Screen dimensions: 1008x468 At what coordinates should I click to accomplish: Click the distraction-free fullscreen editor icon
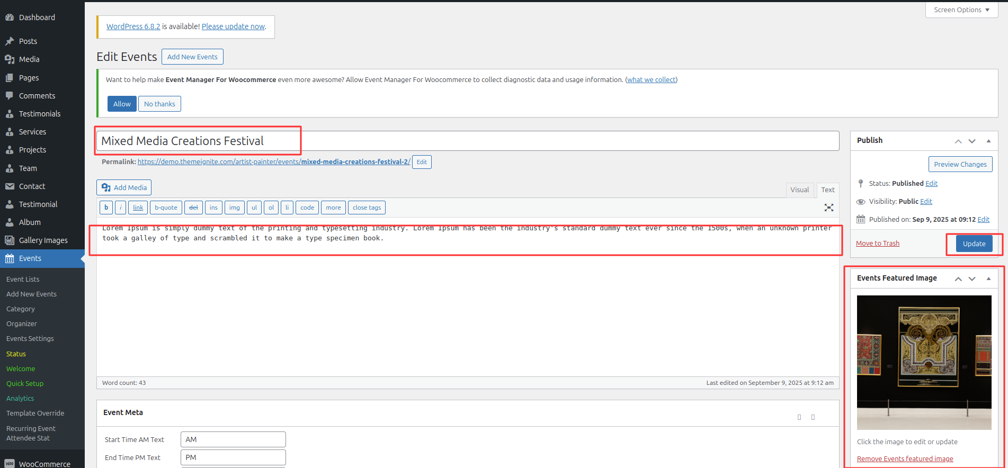(x=828, y=208)
